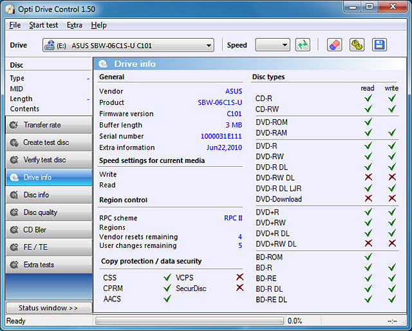The height and width of the screenshot is (331, 412).
Task: Open the CD Bler test panel
Action: click(49, 230)
